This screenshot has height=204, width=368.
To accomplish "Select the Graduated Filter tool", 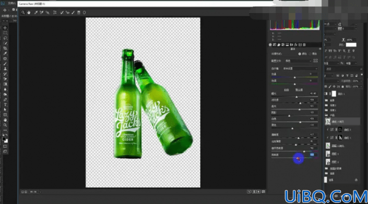I will 79,12.
